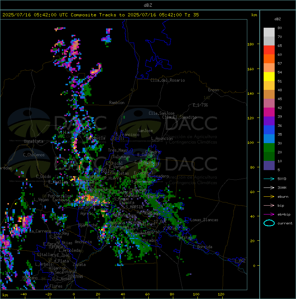This screenshot has height=299, width=296.
Task: Click the 'eb+bip' legend label
Action: pyautogui.click(x=284, y=214)
